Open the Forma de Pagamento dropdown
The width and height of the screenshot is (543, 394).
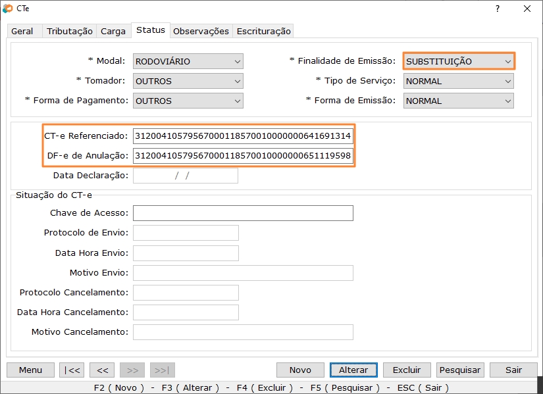(x=188, y=101)
